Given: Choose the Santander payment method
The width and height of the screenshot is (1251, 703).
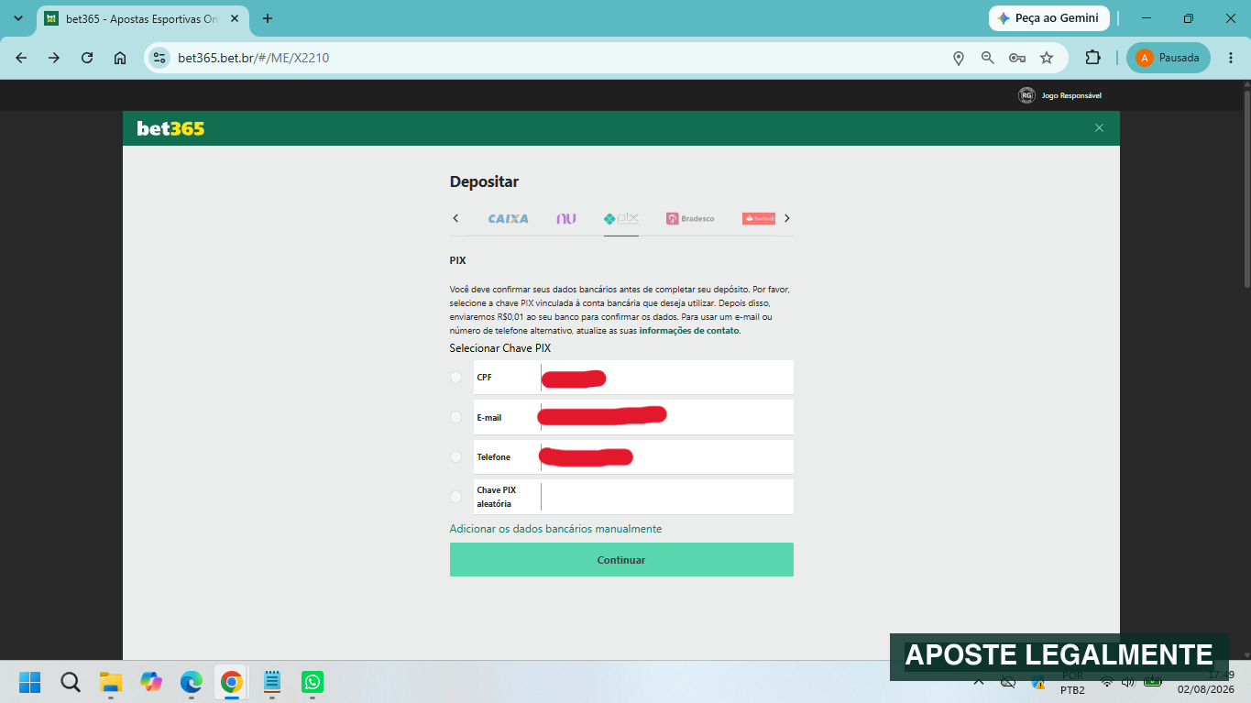Looking at the screenshot, I should point(759,218).
